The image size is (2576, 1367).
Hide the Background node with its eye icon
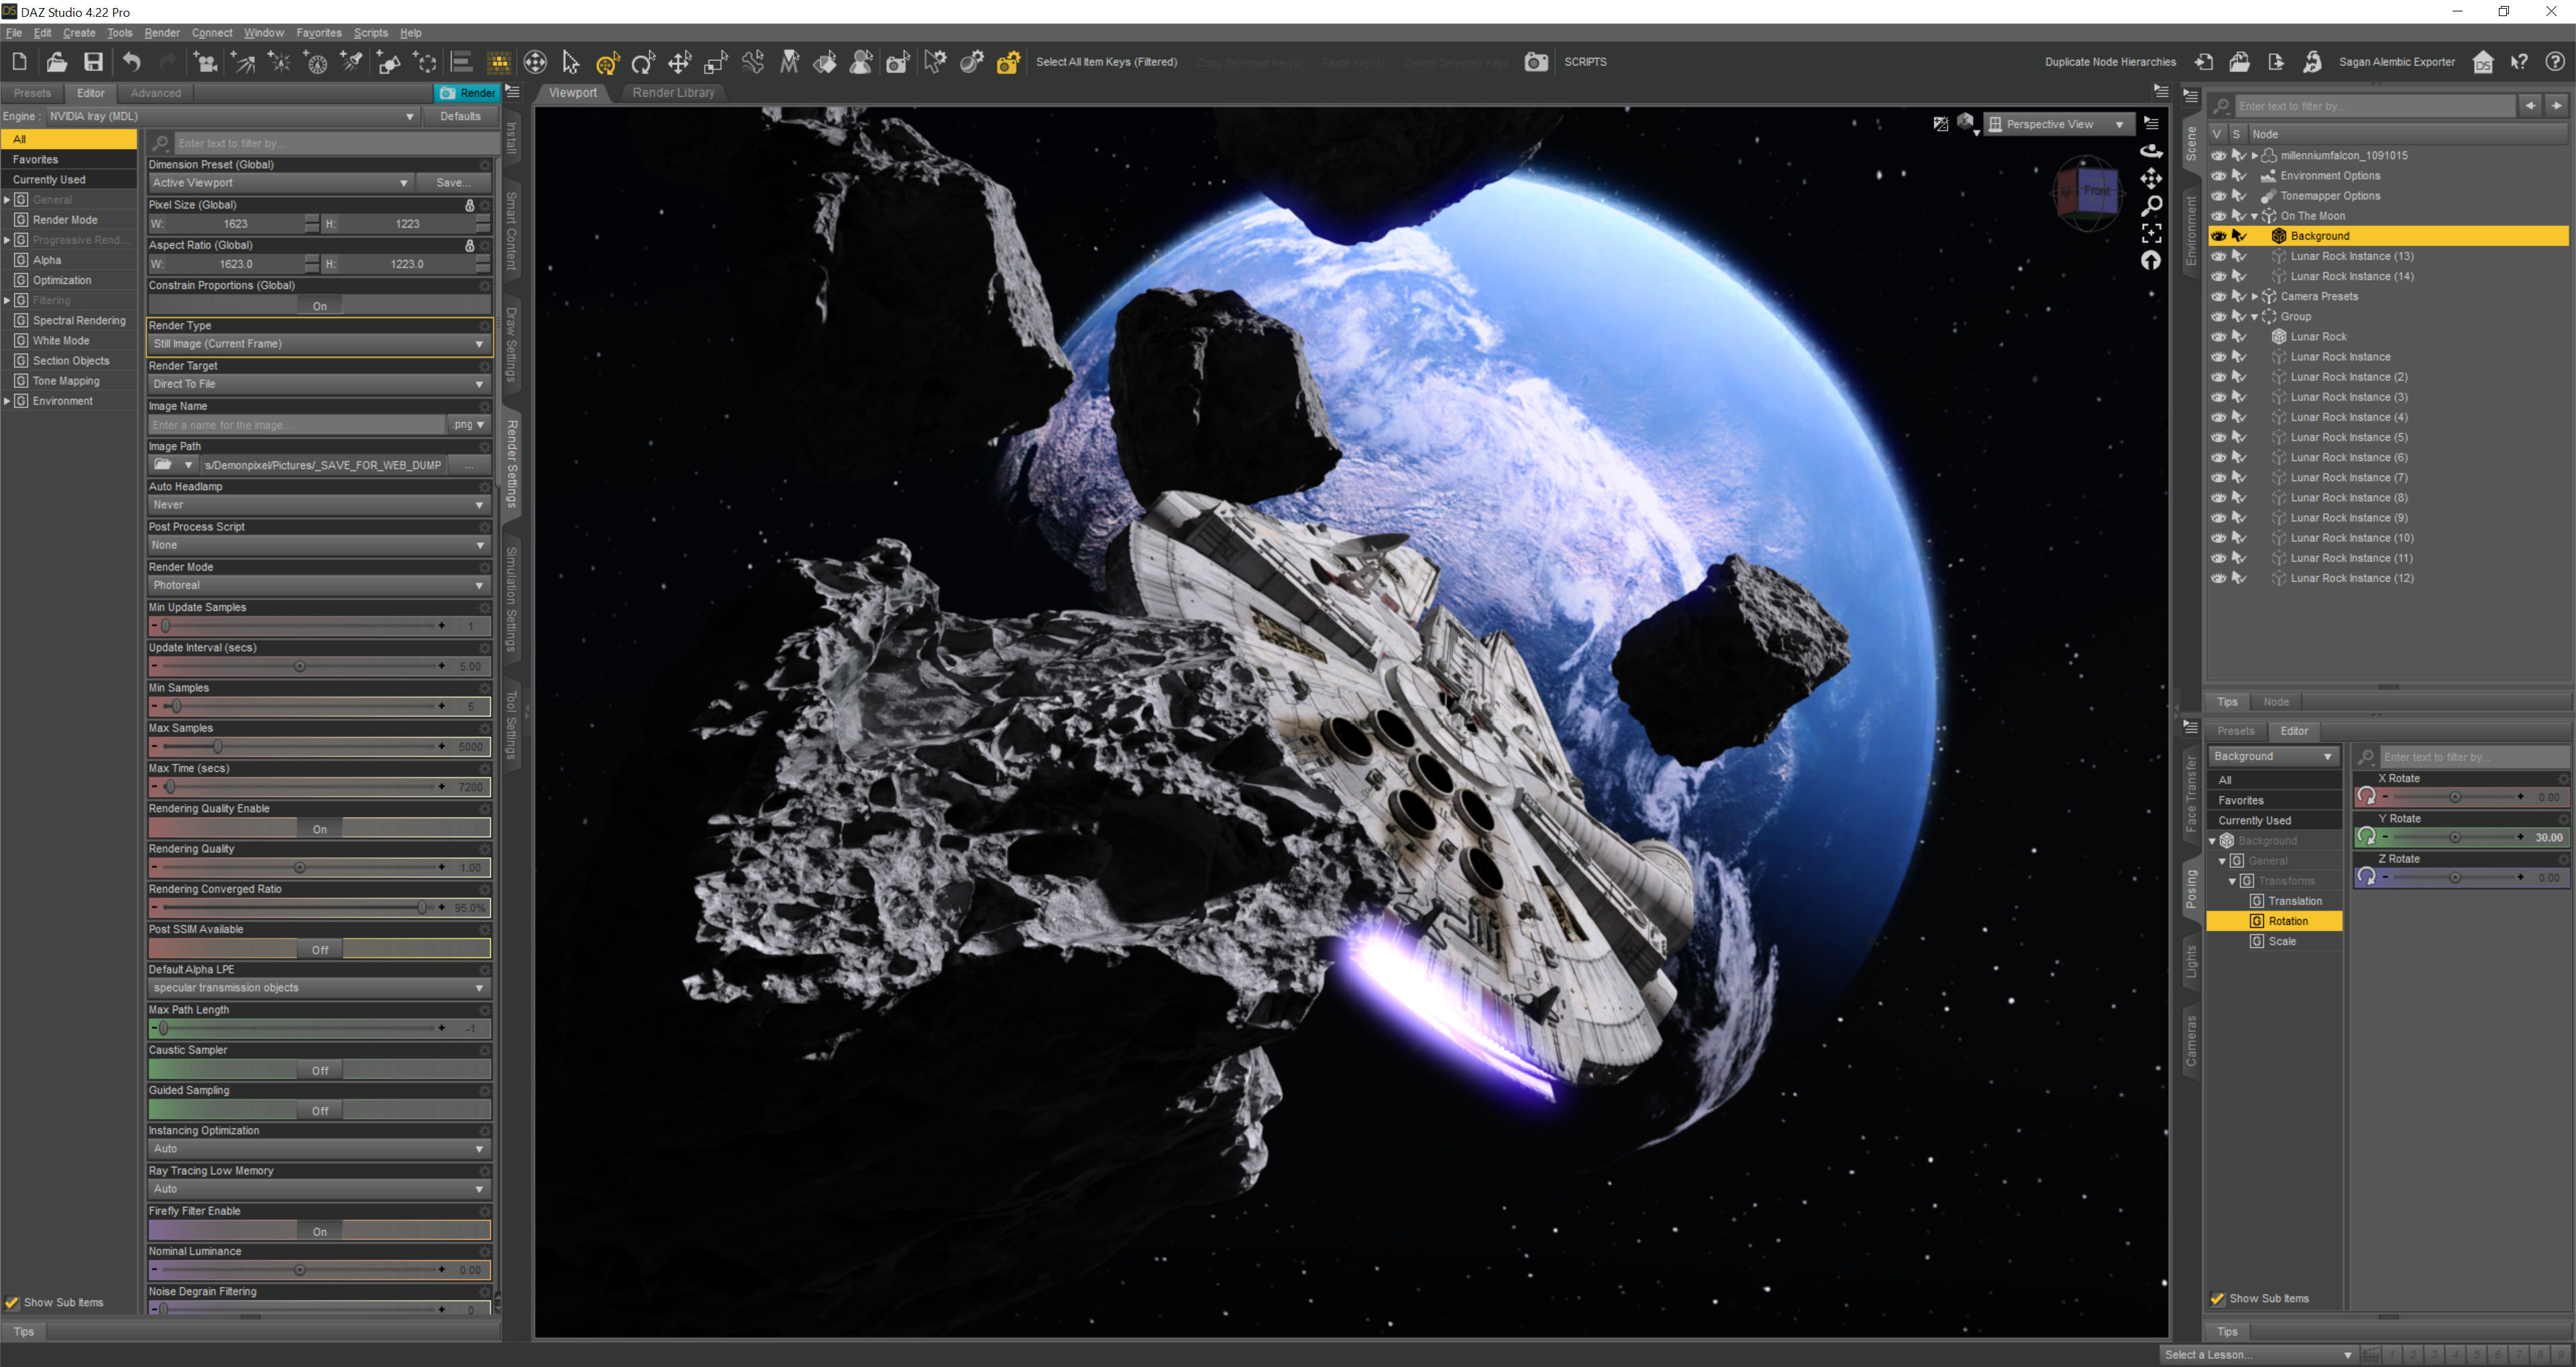(2218, 236)
